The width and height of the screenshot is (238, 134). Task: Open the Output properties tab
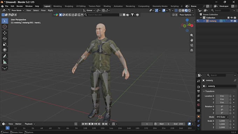[198, 91]
